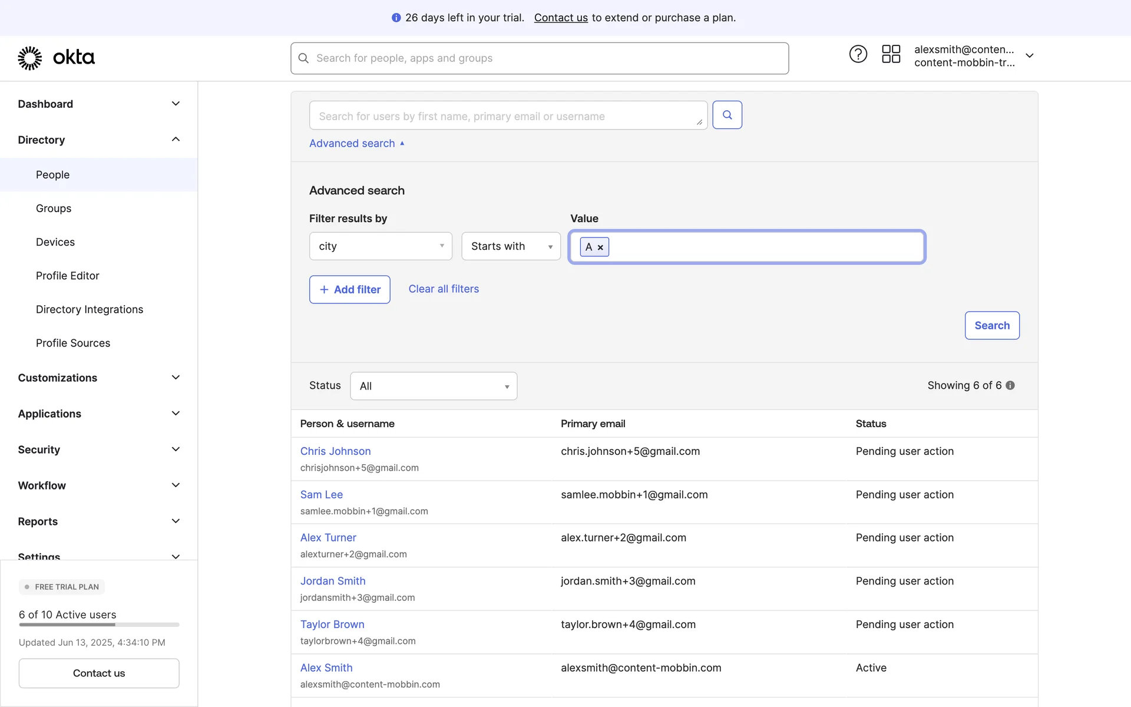Open the Chris Johnson user profile
1131x707 pixels.
click(335, 451)
